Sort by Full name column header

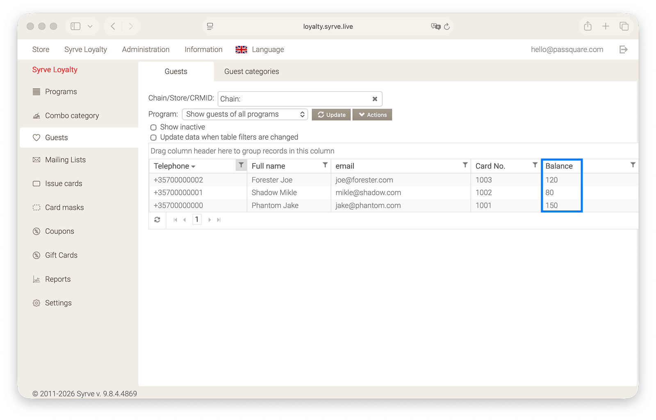268,166
